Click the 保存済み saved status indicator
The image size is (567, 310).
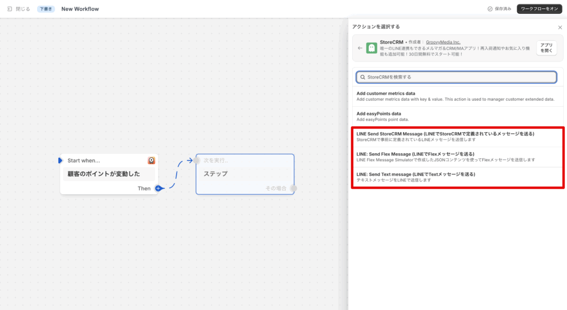point(499,9)
